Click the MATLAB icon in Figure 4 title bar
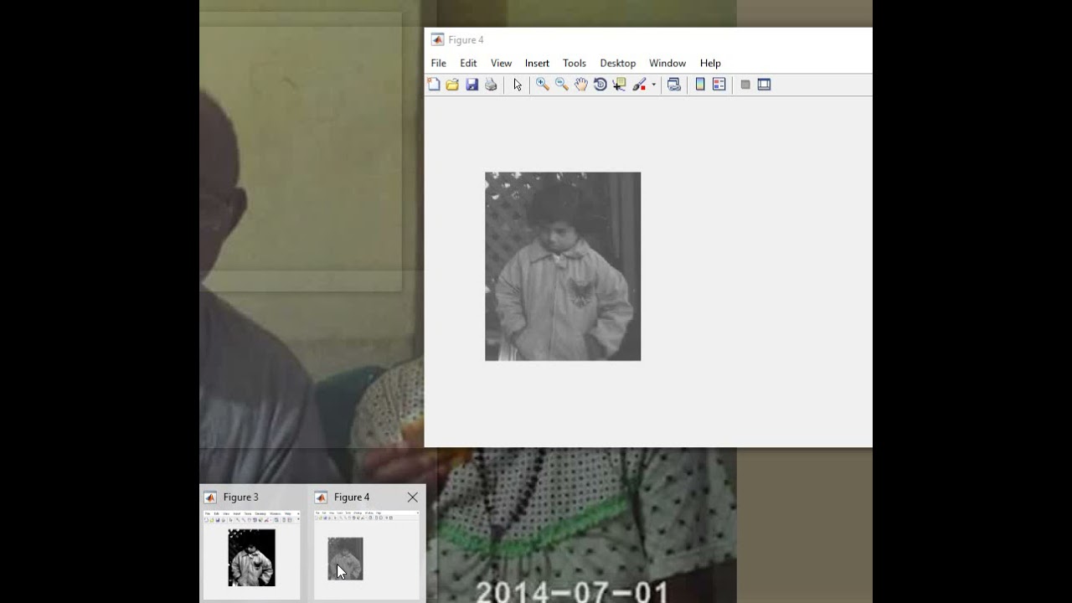The width and height of the screenshot is (1072, 603). [x=437, y=39]
